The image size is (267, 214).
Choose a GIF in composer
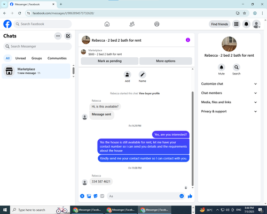tap(102, 196)
